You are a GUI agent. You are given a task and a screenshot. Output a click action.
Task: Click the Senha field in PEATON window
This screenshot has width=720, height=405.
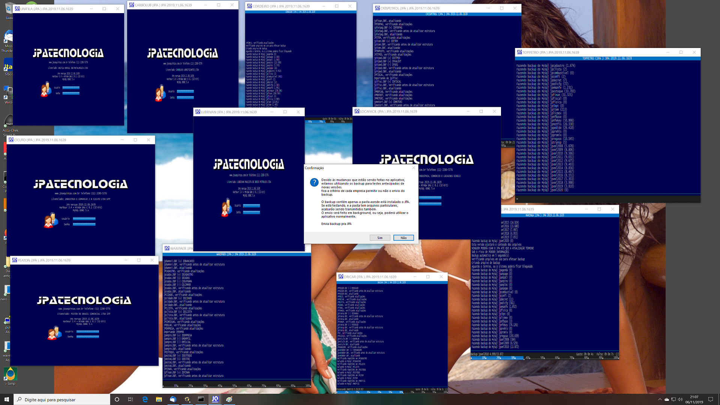(x=88, y=337)
